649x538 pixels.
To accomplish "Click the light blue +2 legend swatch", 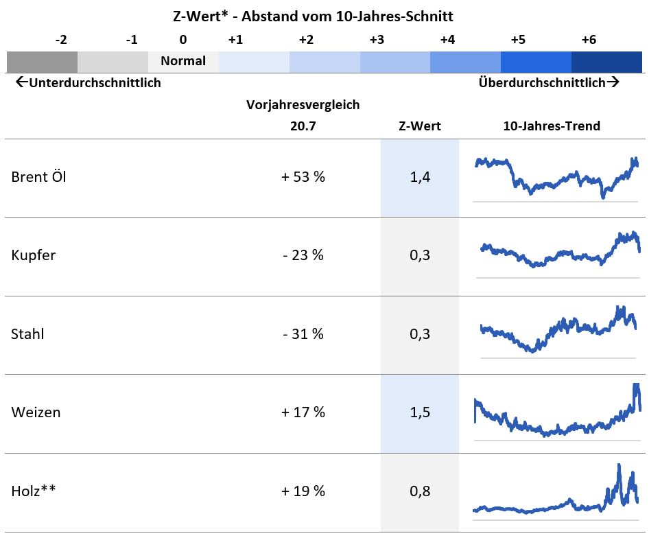I will [x=324, y=62].
